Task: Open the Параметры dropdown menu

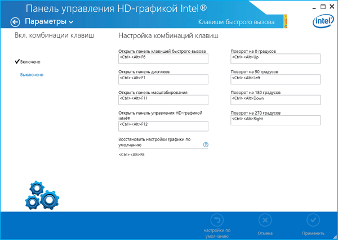Action: point(49,21)
